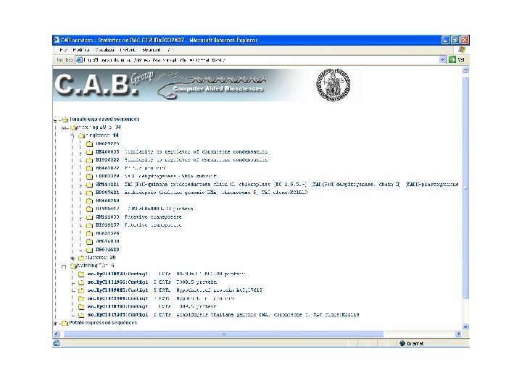Click the horizontal scrollbar right arrow
This screenshot has height=391, width=522.
tap(458, 334)
